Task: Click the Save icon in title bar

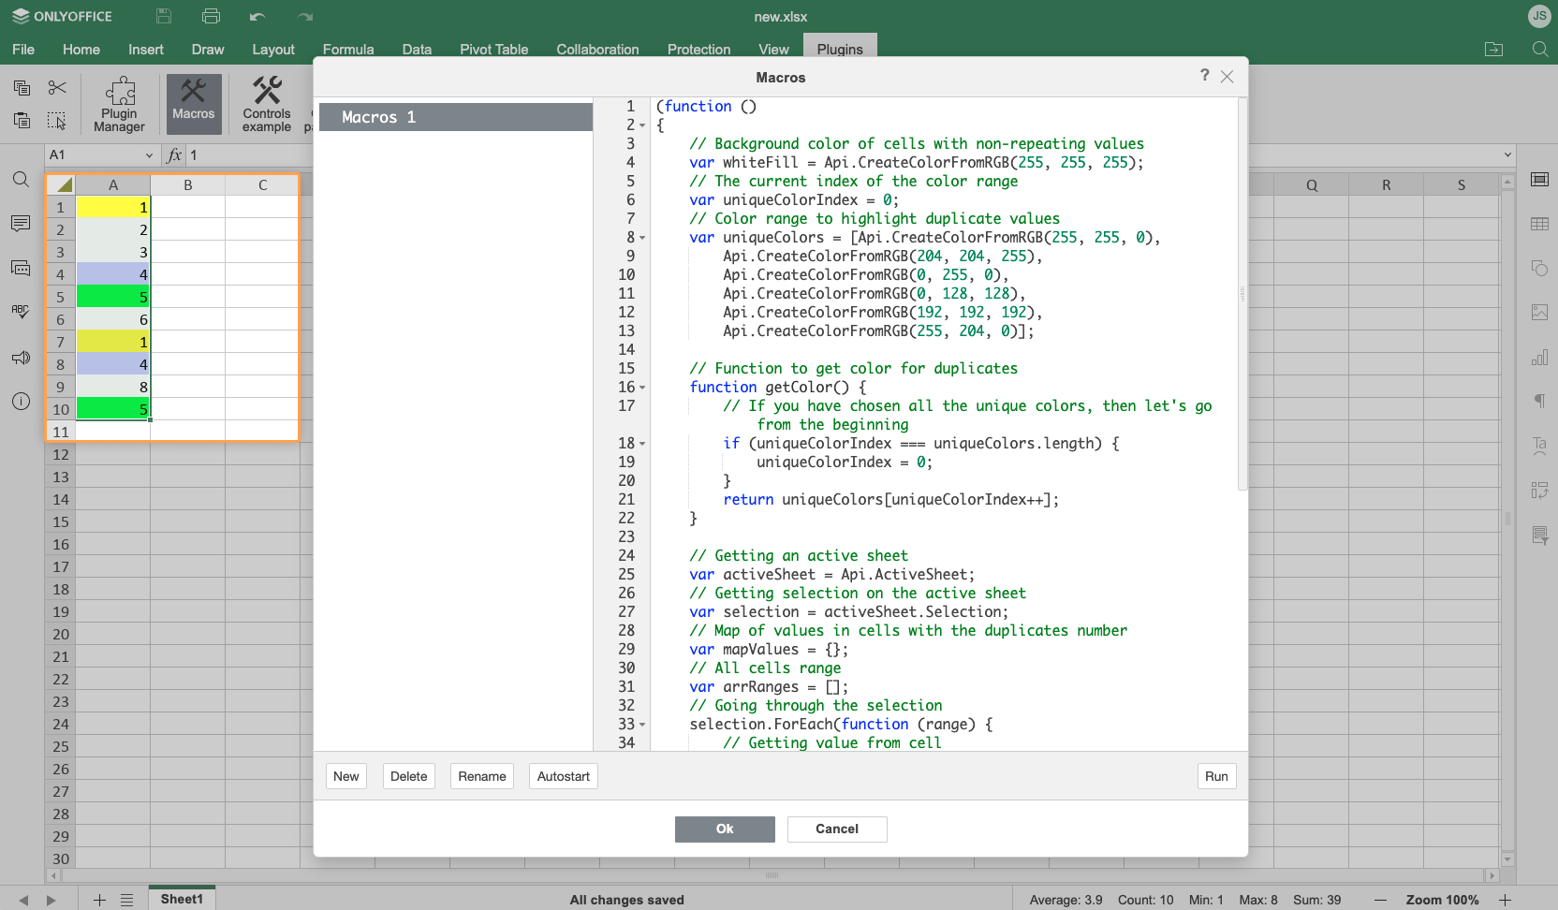Action: point(164,16)
